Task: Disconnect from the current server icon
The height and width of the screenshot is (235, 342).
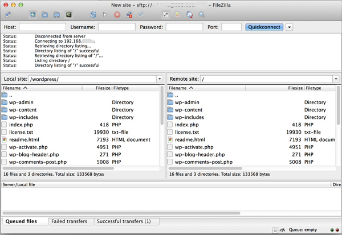Action: [129, 15]
